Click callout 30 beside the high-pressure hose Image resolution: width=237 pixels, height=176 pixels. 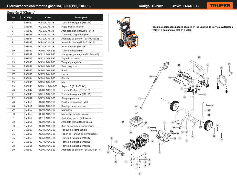(x=221, y=68)
